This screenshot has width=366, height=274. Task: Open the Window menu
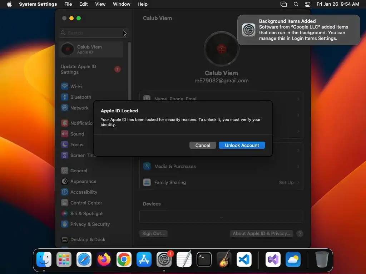122,4
